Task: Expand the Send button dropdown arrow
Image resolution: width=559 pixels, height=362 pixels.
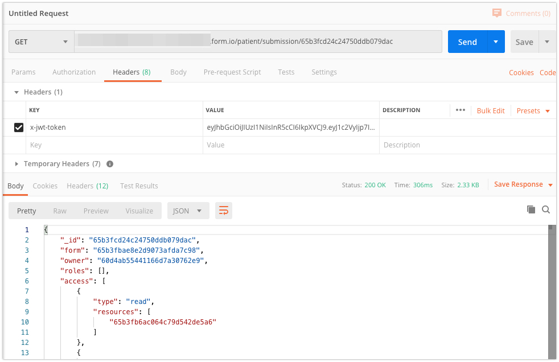Action: 496,42
